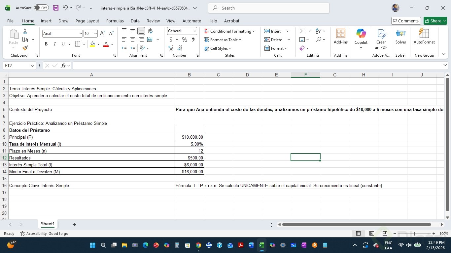
Task: Expand the General number format dropdown
Action: tap(195, 31)
